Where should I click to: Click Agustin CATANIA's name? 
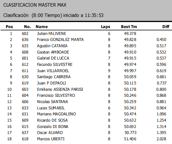click(x=52, y=46)
